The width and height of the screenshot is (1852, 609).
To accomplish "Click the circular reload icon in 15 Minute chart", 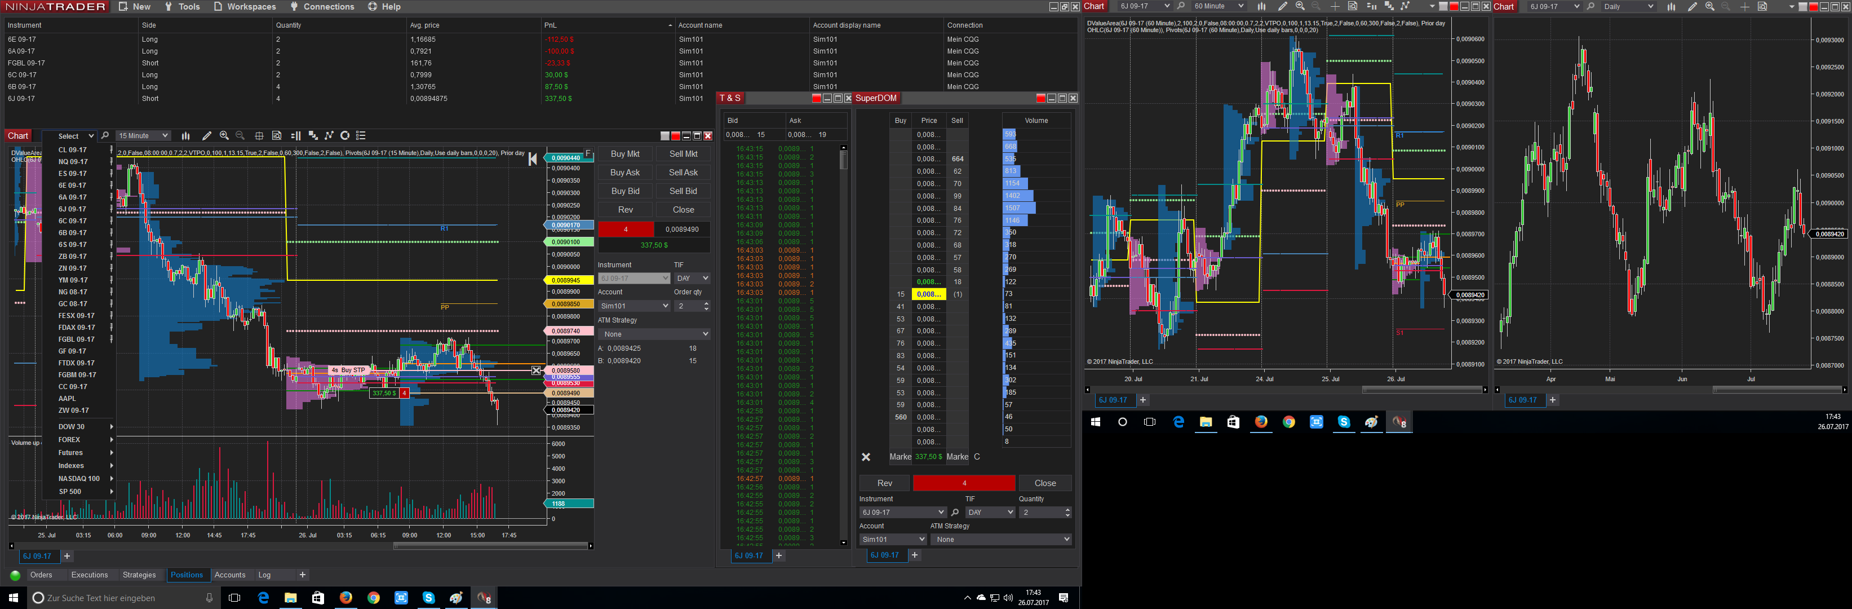I will pos(345,135).
